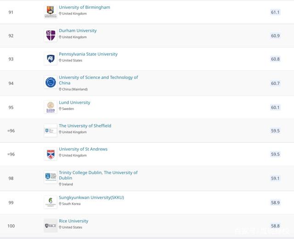294x239 pixels.
Task: Open the Lund University link
Action: [74, 102]
